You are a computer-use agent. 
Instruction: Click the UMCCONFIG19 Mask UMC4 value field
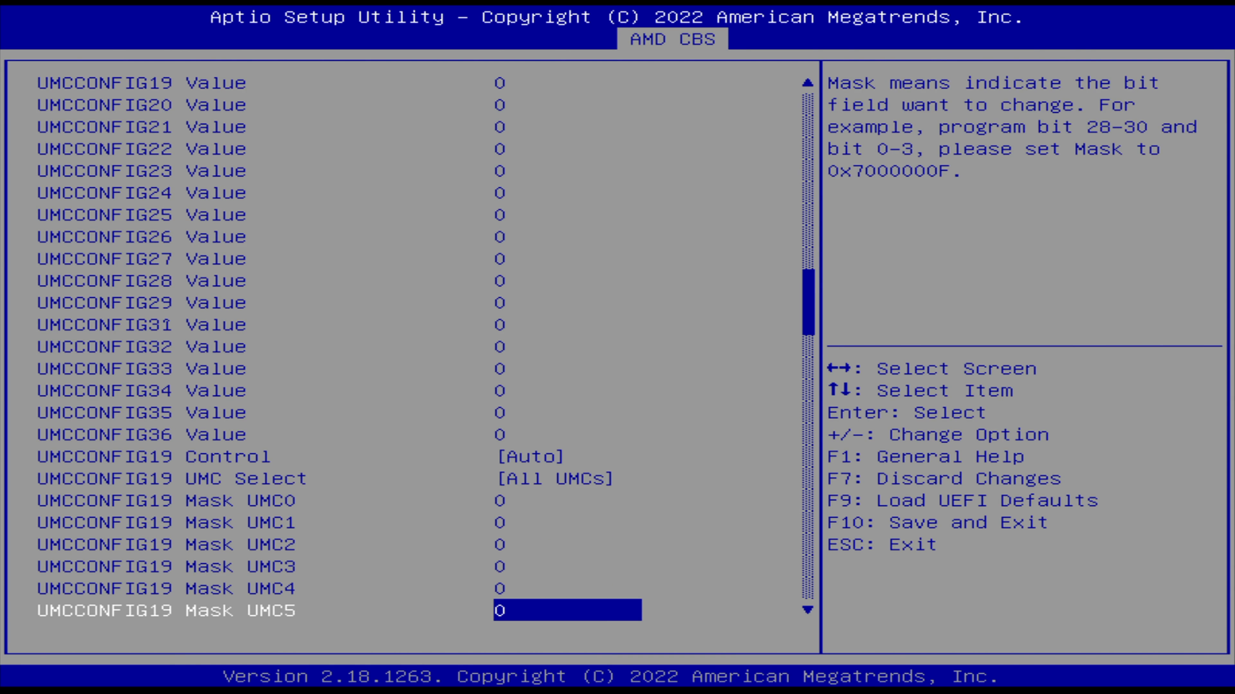pos(499,589)
